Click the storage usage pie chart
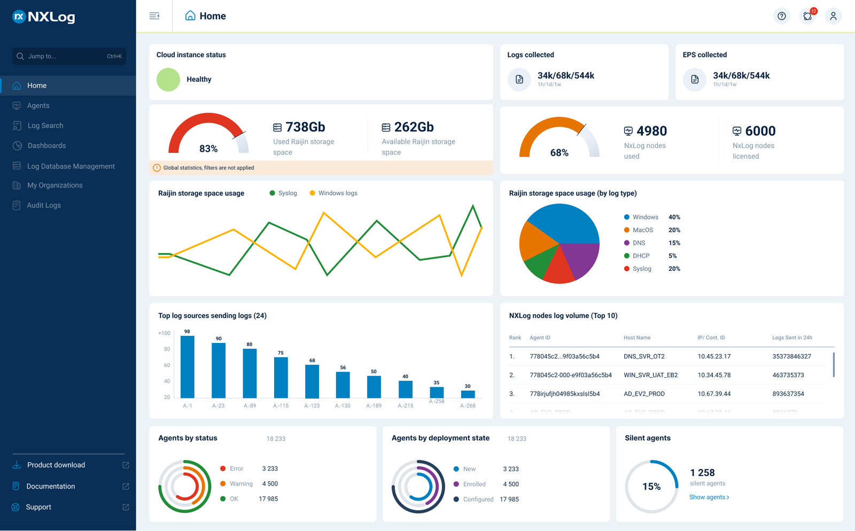The height and width of the screenshot is (531, 855). pyautogui.click(x=559, y=244)
